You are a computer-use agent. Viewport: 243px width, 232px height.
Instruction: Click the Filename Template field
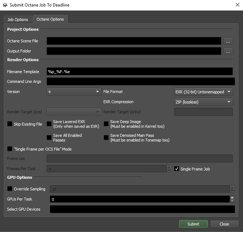click(x=139, y=72)
